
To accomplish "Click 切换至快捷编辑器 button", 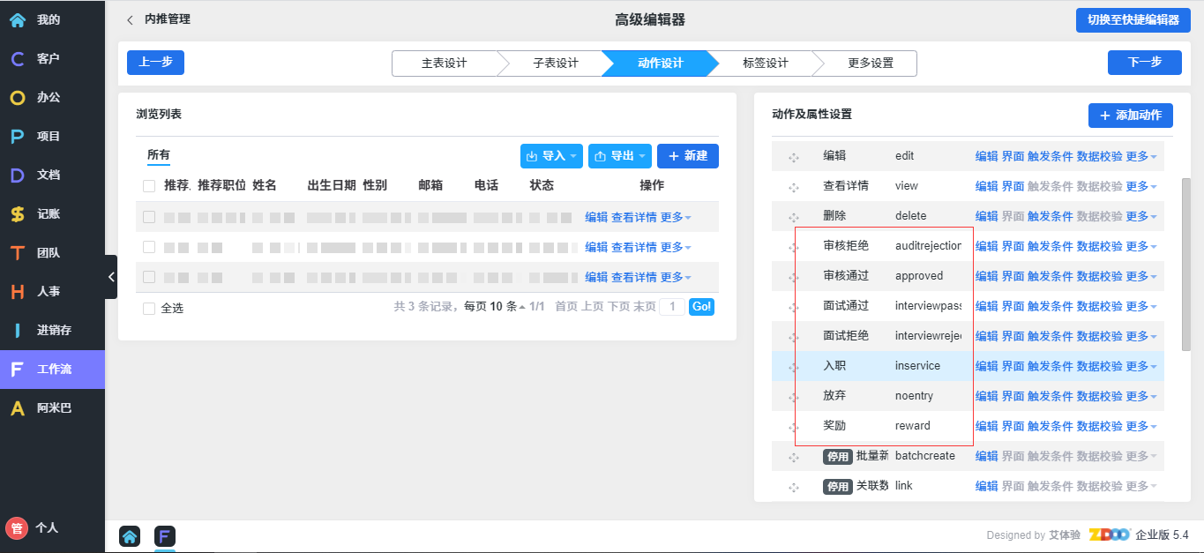I will point(1133,20).
